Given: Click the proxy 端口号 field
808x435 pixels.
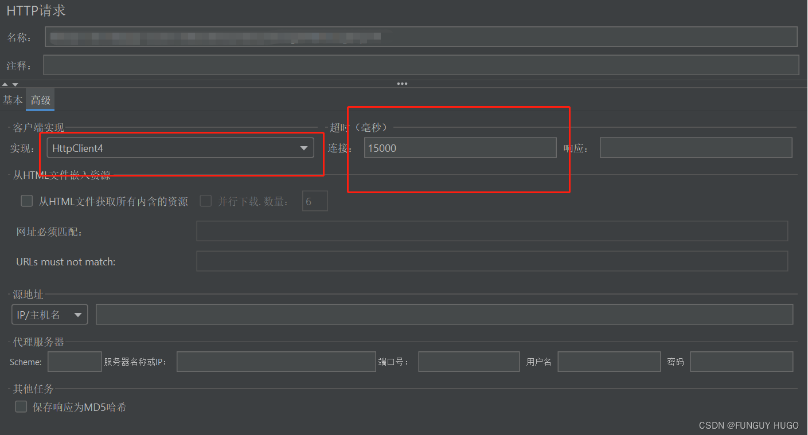Looking at the screenshot, I should pyautogui.click(x=469, y=361).
